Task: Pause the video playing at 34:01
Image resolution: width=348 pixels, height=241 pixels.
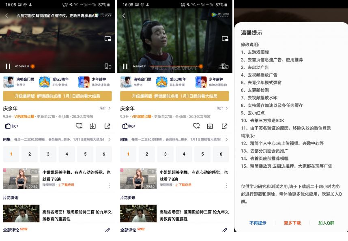Action: (x=125, y=66)
